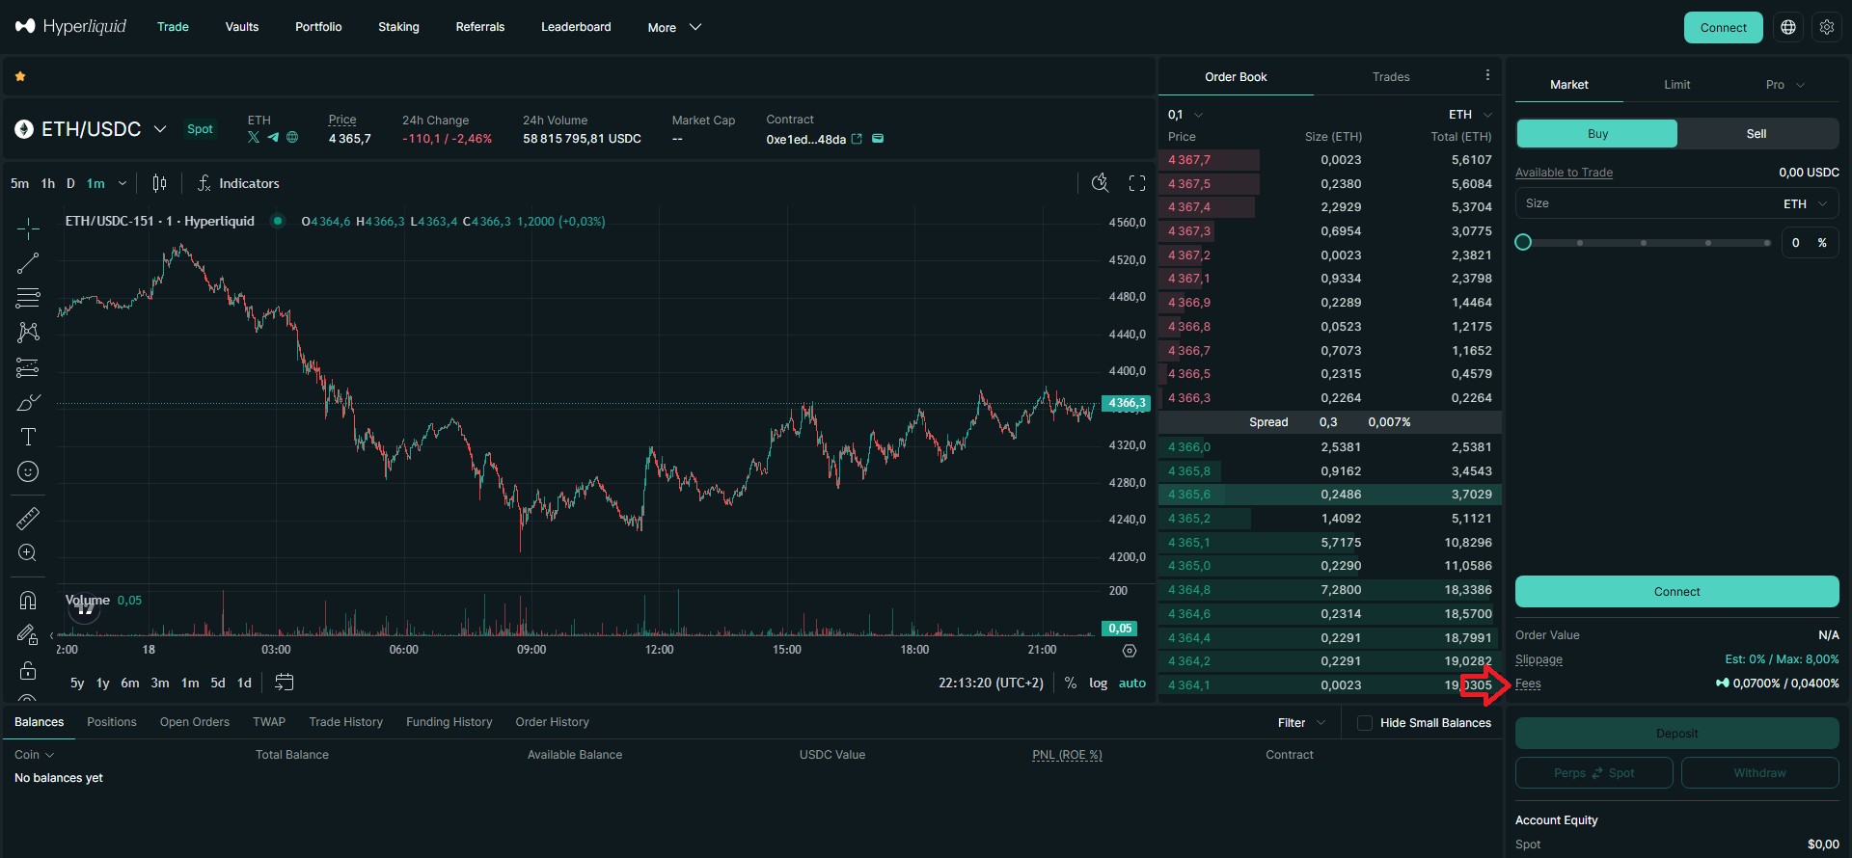Open the ETH X (Twitter) link
This screenshot has height=858, width=1852.
[x=254, y=138]
